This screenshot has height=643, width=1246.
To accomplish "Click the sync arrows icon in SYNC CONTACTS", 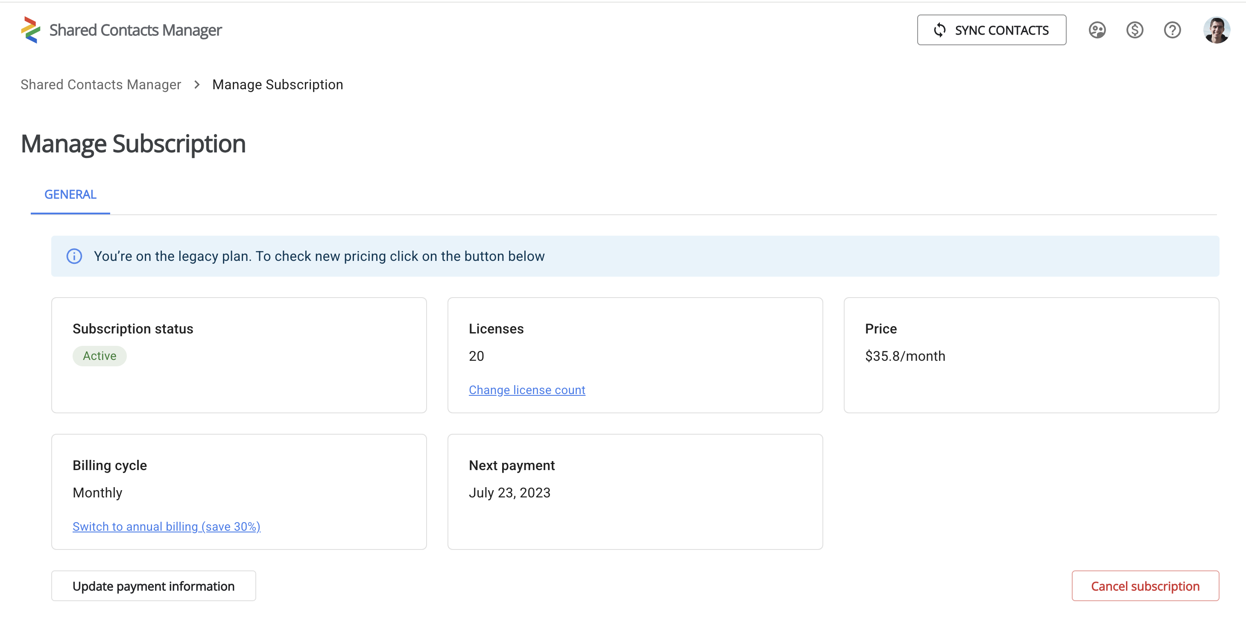I will coord(940,30).
